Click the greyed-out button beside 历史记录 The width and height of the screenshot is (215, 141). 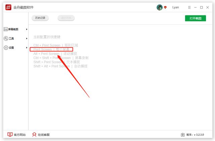pyautogui.click(x=66, y=18)
